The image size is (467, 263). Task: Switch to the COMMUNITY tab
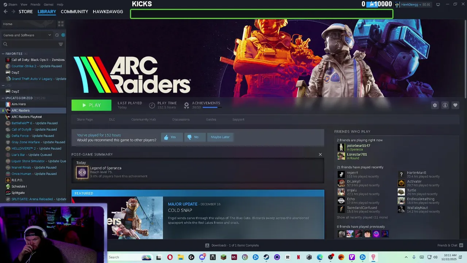[x=74, y=12]
